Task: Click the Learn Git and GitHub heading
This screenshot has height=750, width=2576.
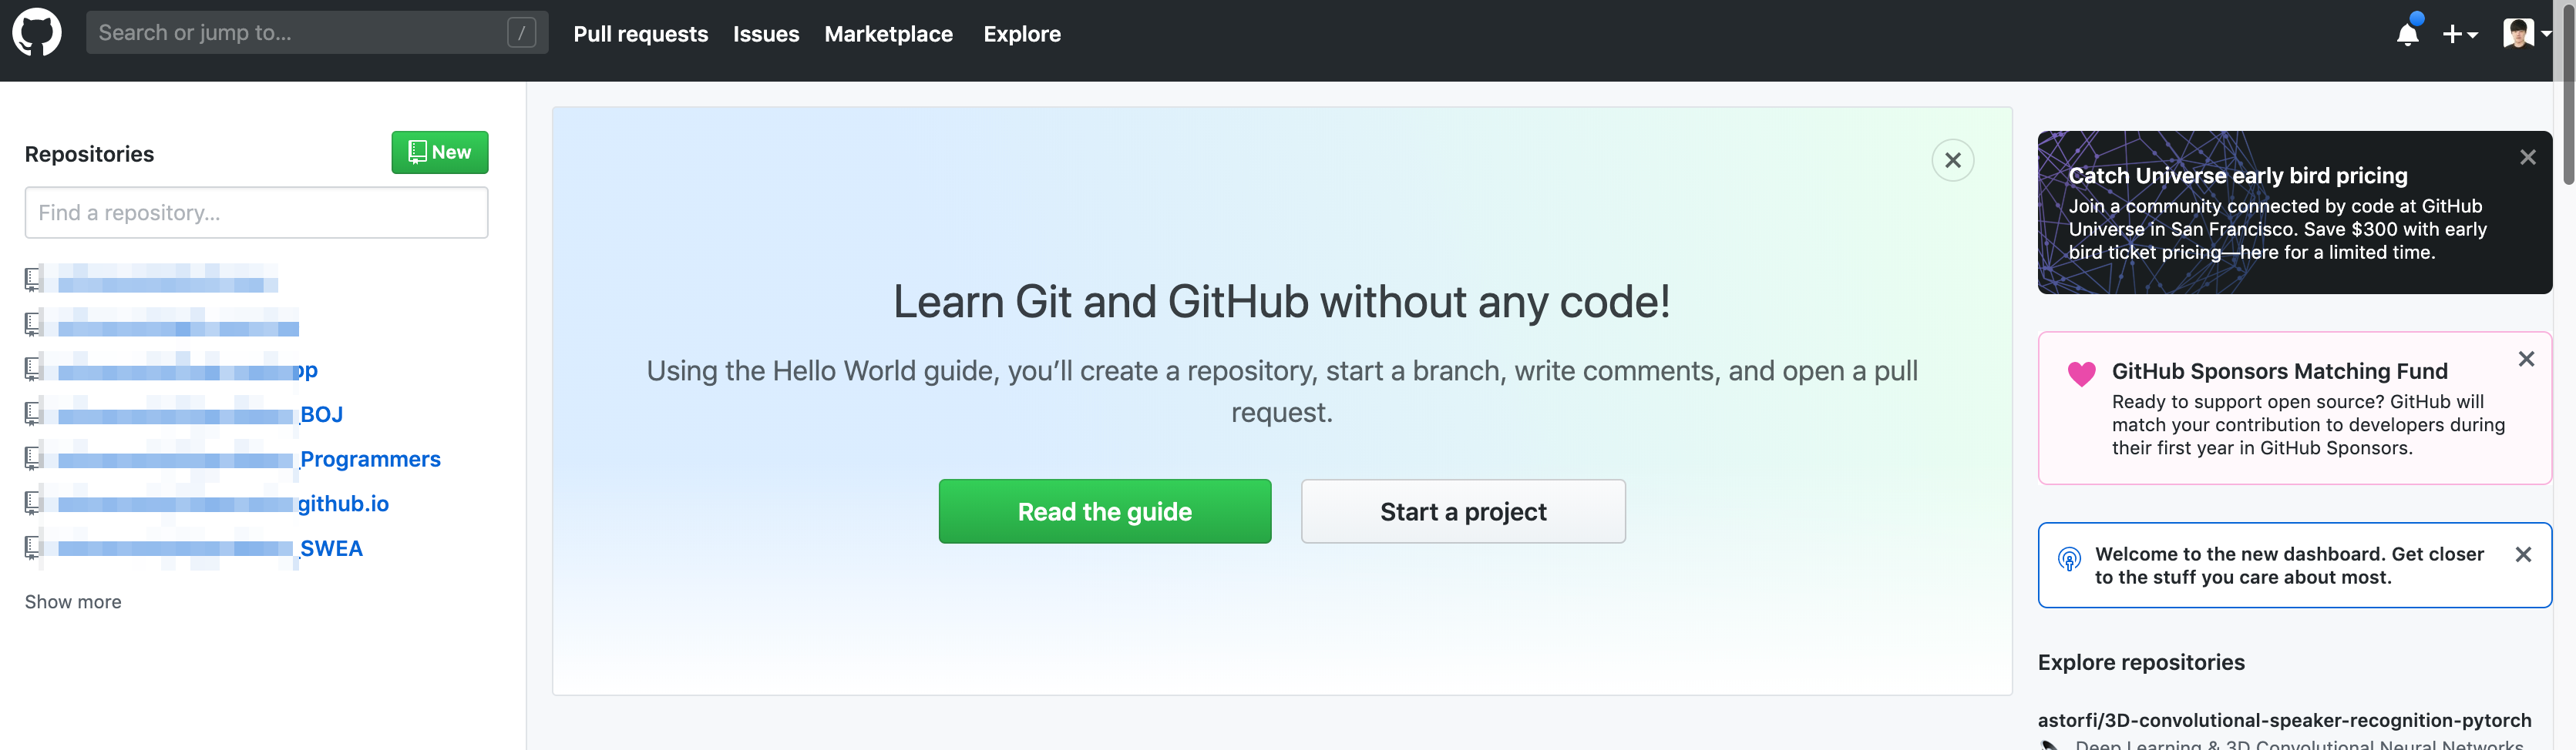Action: coord(1281,302)
